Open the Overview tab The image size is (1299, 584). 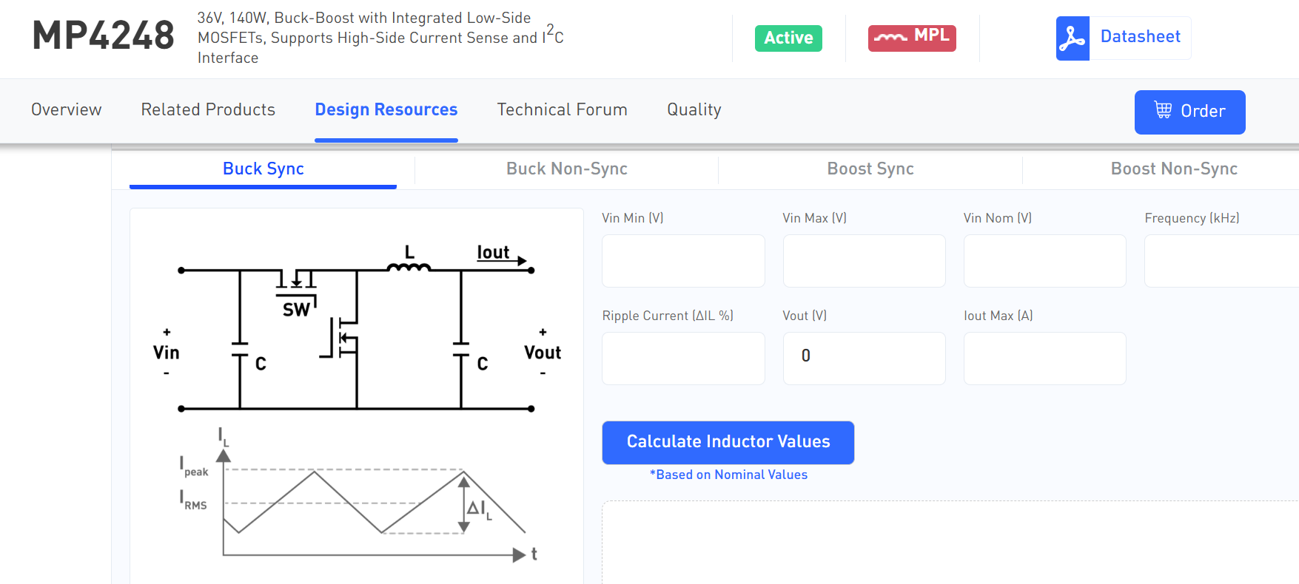[67, 109]
